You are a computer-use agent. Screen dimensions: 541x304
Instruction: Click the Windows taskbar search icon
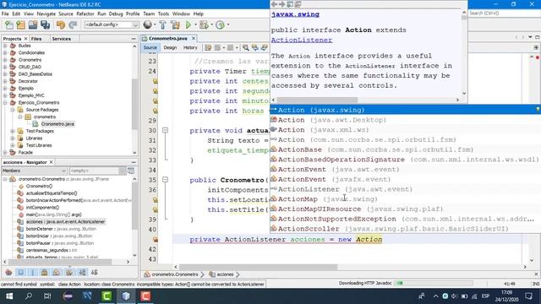pyautogui.click(x=29, y=296)
